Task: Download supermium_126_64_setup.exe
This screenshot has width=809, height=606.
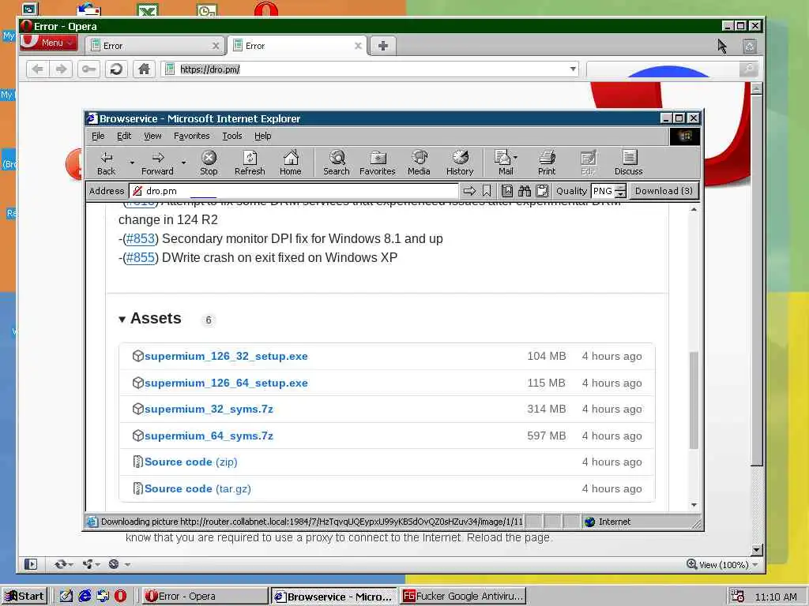Action: click(x=226, y=383)
